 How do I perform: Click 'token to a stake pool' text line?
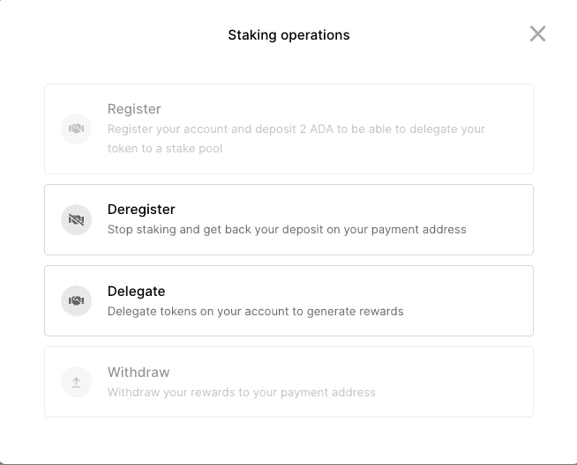[x=165, y=148]
